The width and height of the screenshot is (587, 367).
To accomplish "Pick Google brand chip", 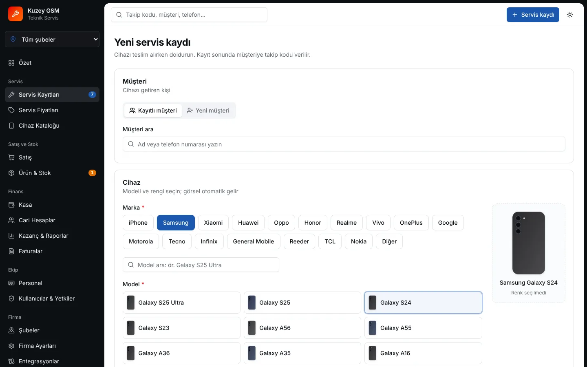I will point(448,223).
